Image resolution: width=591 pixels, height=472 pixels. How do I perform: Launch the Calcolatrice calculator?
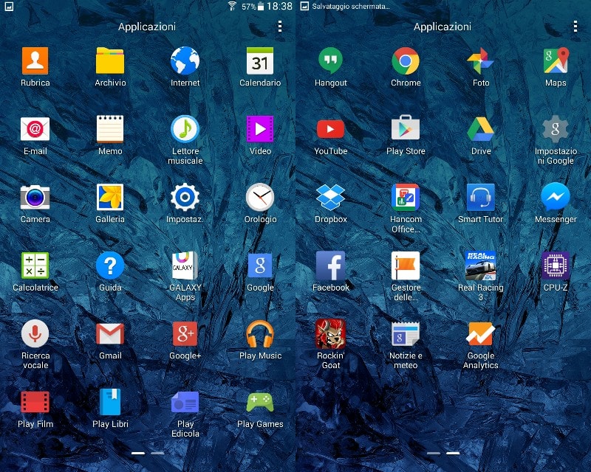(x=35, y=265)
